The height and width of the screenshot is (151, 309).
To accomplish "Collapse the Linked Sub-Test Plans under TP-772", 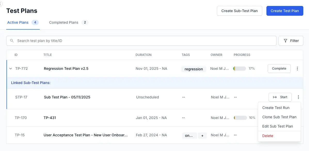I will [10, 69].
